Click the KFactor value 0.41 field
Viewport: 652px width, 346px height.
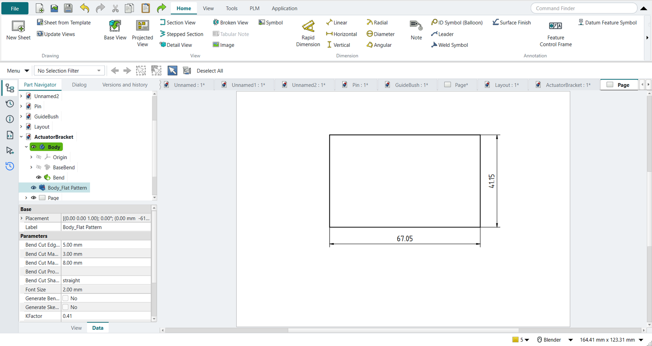coord(106,316)
